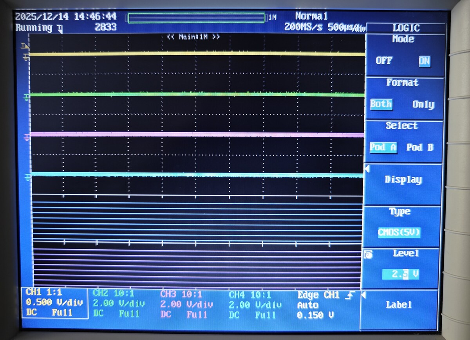Expand the Display submenu arrow
The width and height of the screenshot is (470, 340).
pyautogui.click(x=367, y=169)
